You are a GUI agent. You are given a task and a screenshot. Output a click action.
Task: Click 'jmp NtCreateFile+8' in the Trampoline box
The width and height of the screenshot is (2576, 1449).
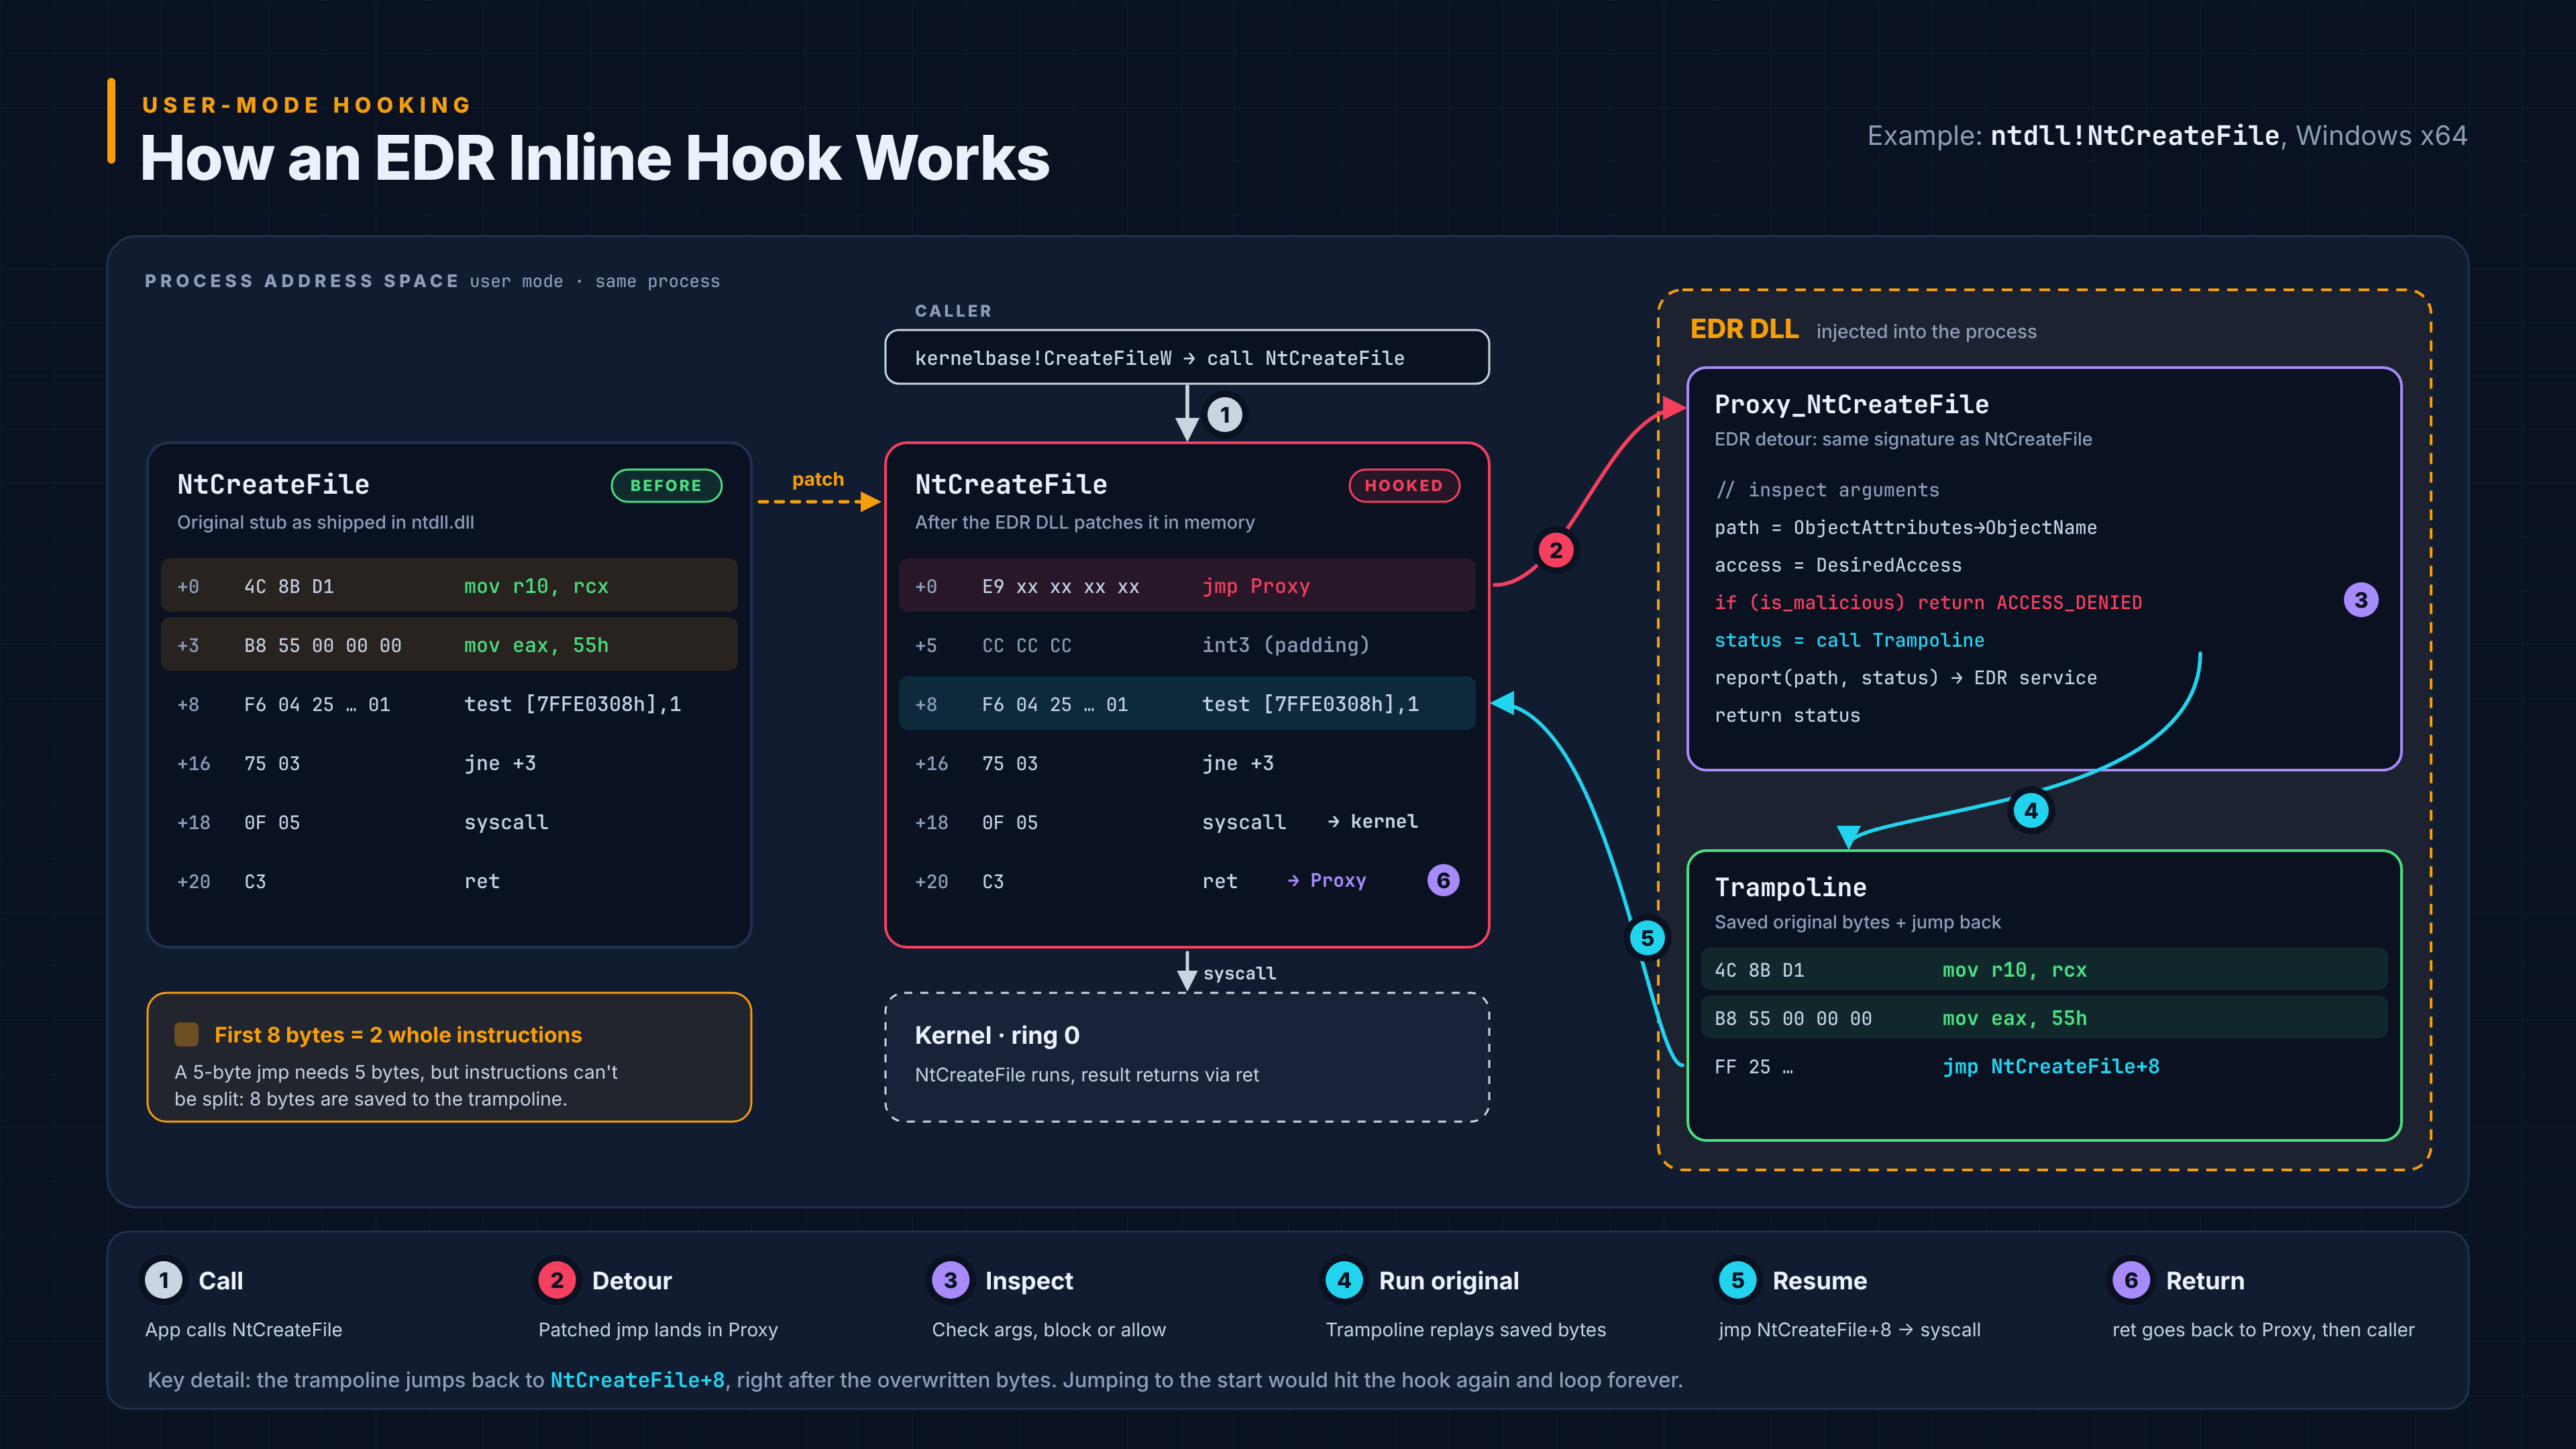(x=2050, y=1066)
